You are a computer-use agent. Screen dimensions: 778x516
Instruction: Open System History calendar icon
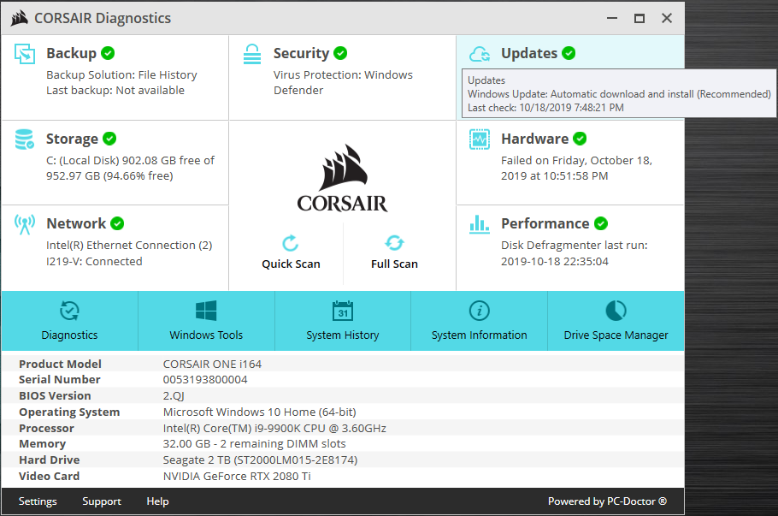[x=343, y=311]
